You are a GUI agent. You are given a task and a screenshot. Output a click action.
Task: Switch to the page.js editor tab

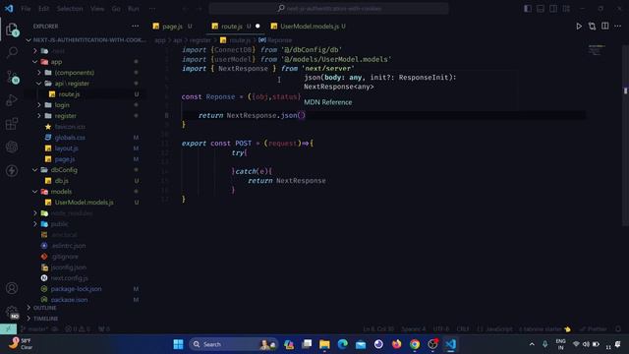pyautogui.click(x=173, y=27)
